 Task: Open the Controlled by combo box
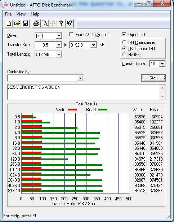coord(45,78)
